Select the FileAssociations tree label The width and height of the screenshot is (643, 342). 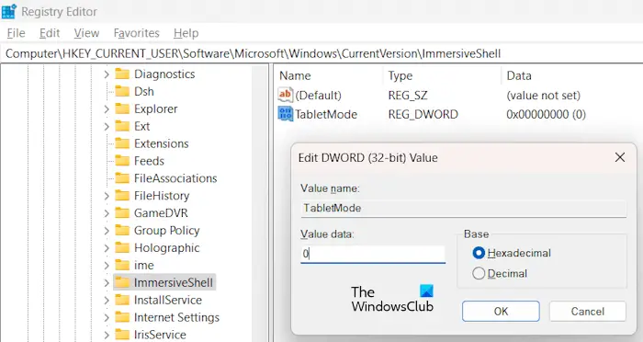(x=175, y=178)
